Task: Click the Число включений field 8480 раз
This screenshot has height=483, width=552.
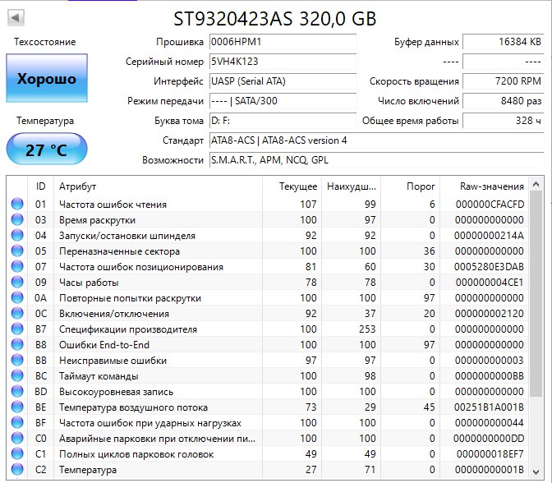Action: click(x=503, y=101)
